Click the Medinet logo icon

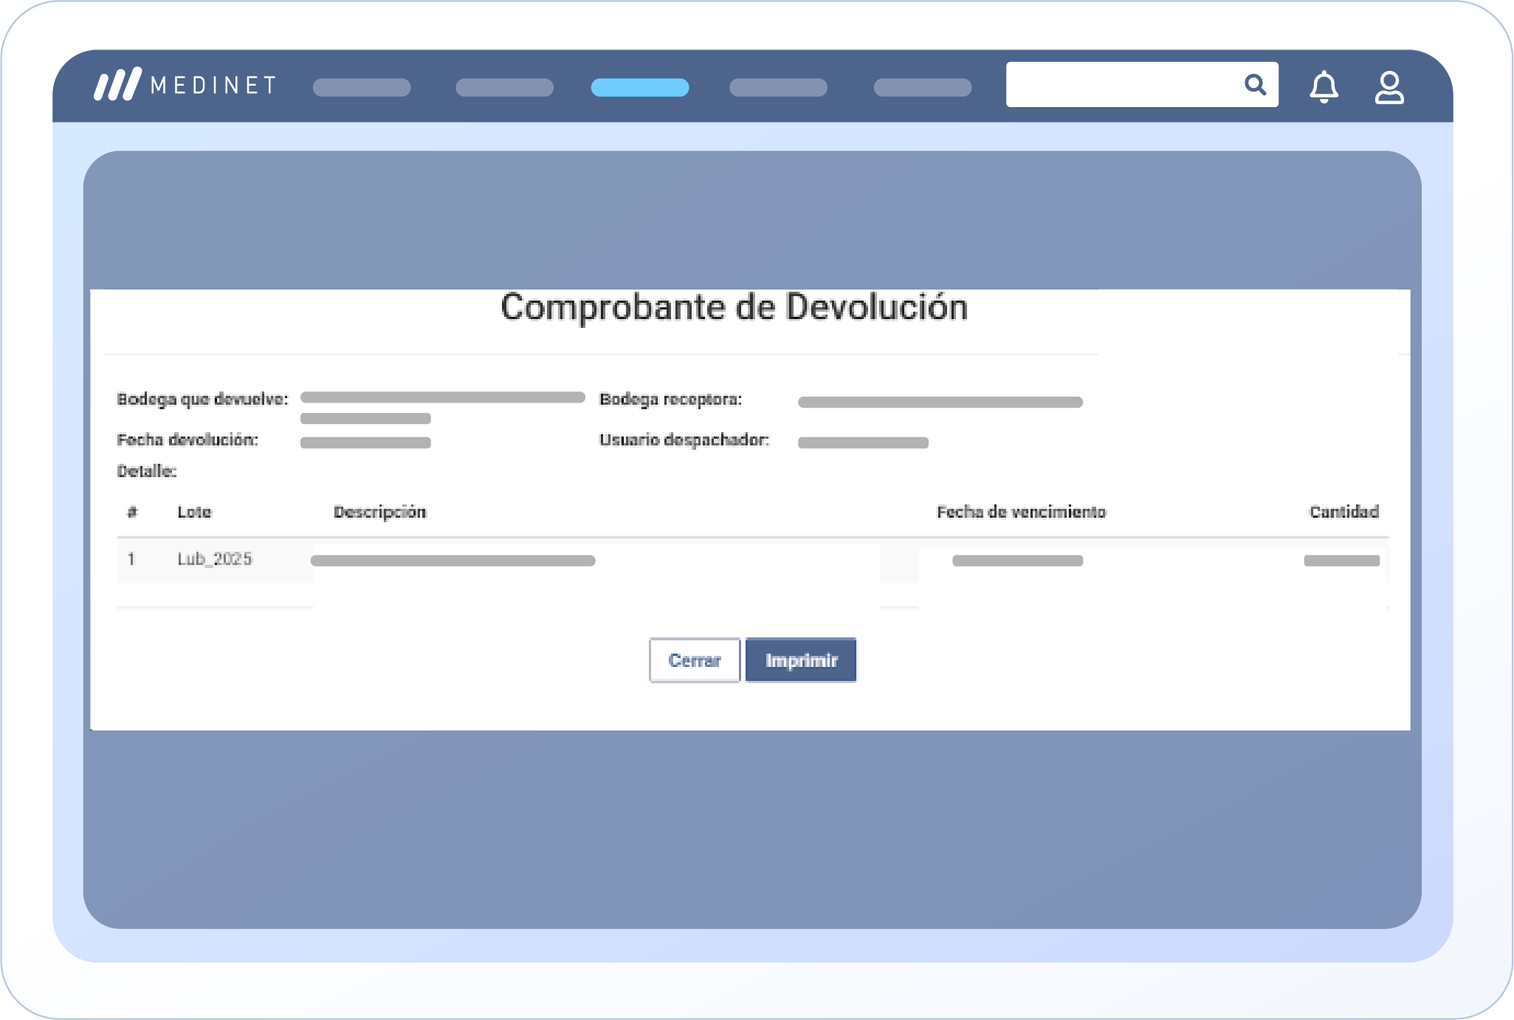click(117, 85)
